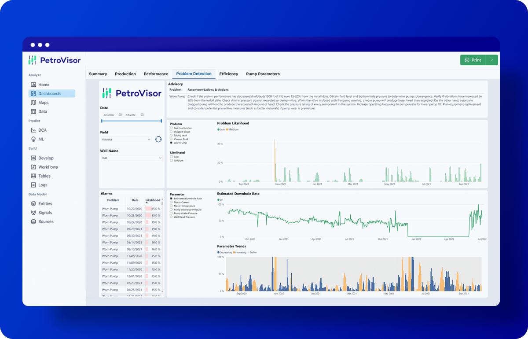Open the Well Name dropdown
528x339 pixels.
tap(160, 158)
